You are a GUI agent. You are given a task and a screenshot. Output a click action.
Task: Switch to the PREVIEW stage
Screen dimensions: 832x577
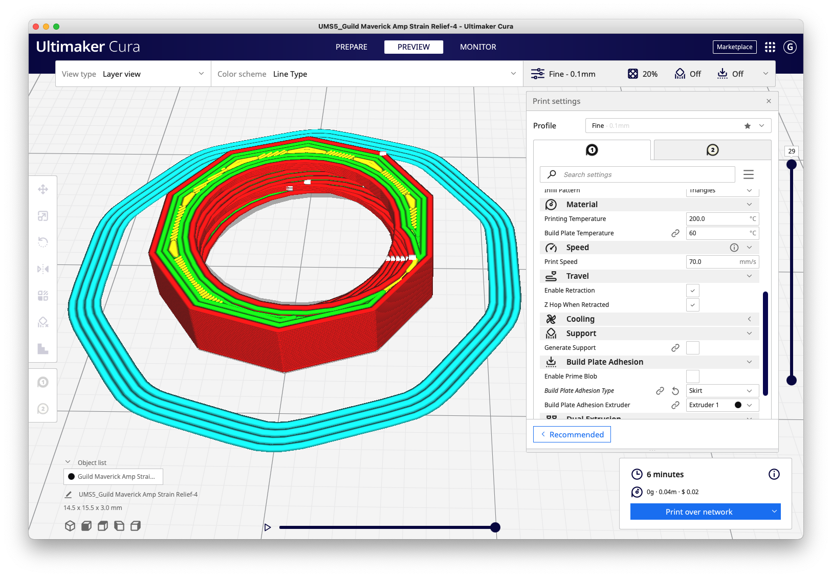413,47
